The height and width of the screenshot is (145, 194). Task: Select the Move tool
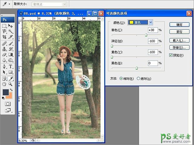click(10, 26)
